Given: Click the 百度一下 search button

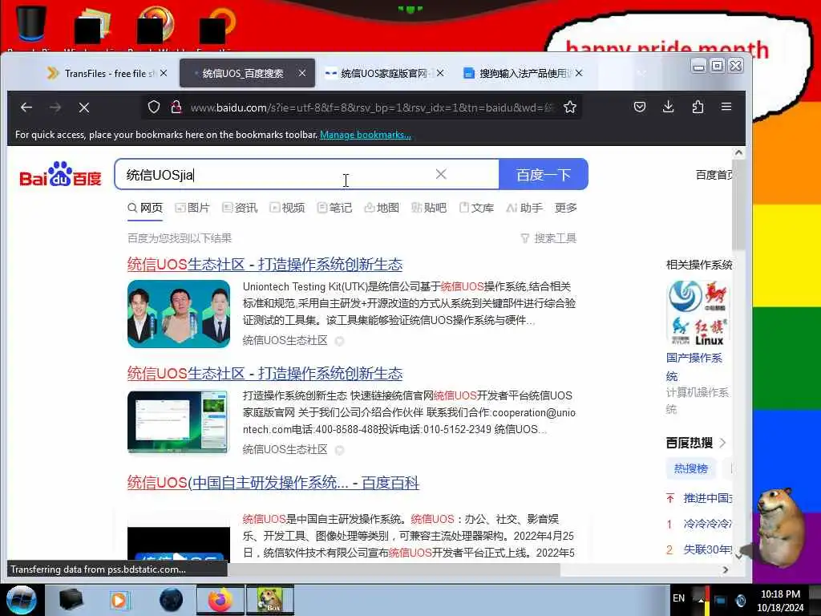Looking at the screenshot, I should [544, 174].
